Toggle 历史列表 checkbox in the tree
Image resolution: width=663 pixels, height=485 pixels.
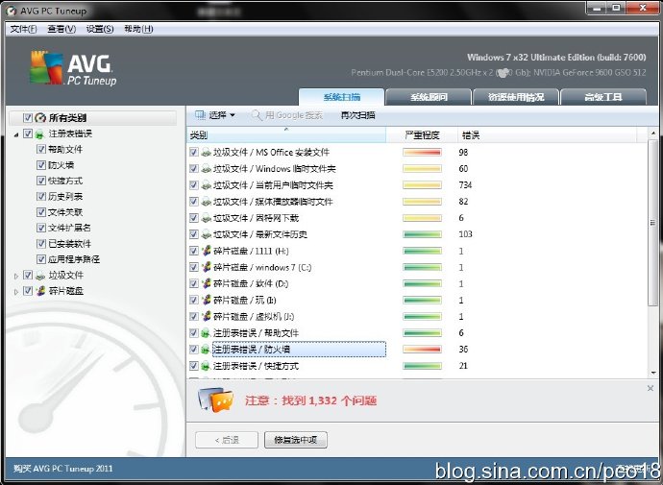point(41,197)
